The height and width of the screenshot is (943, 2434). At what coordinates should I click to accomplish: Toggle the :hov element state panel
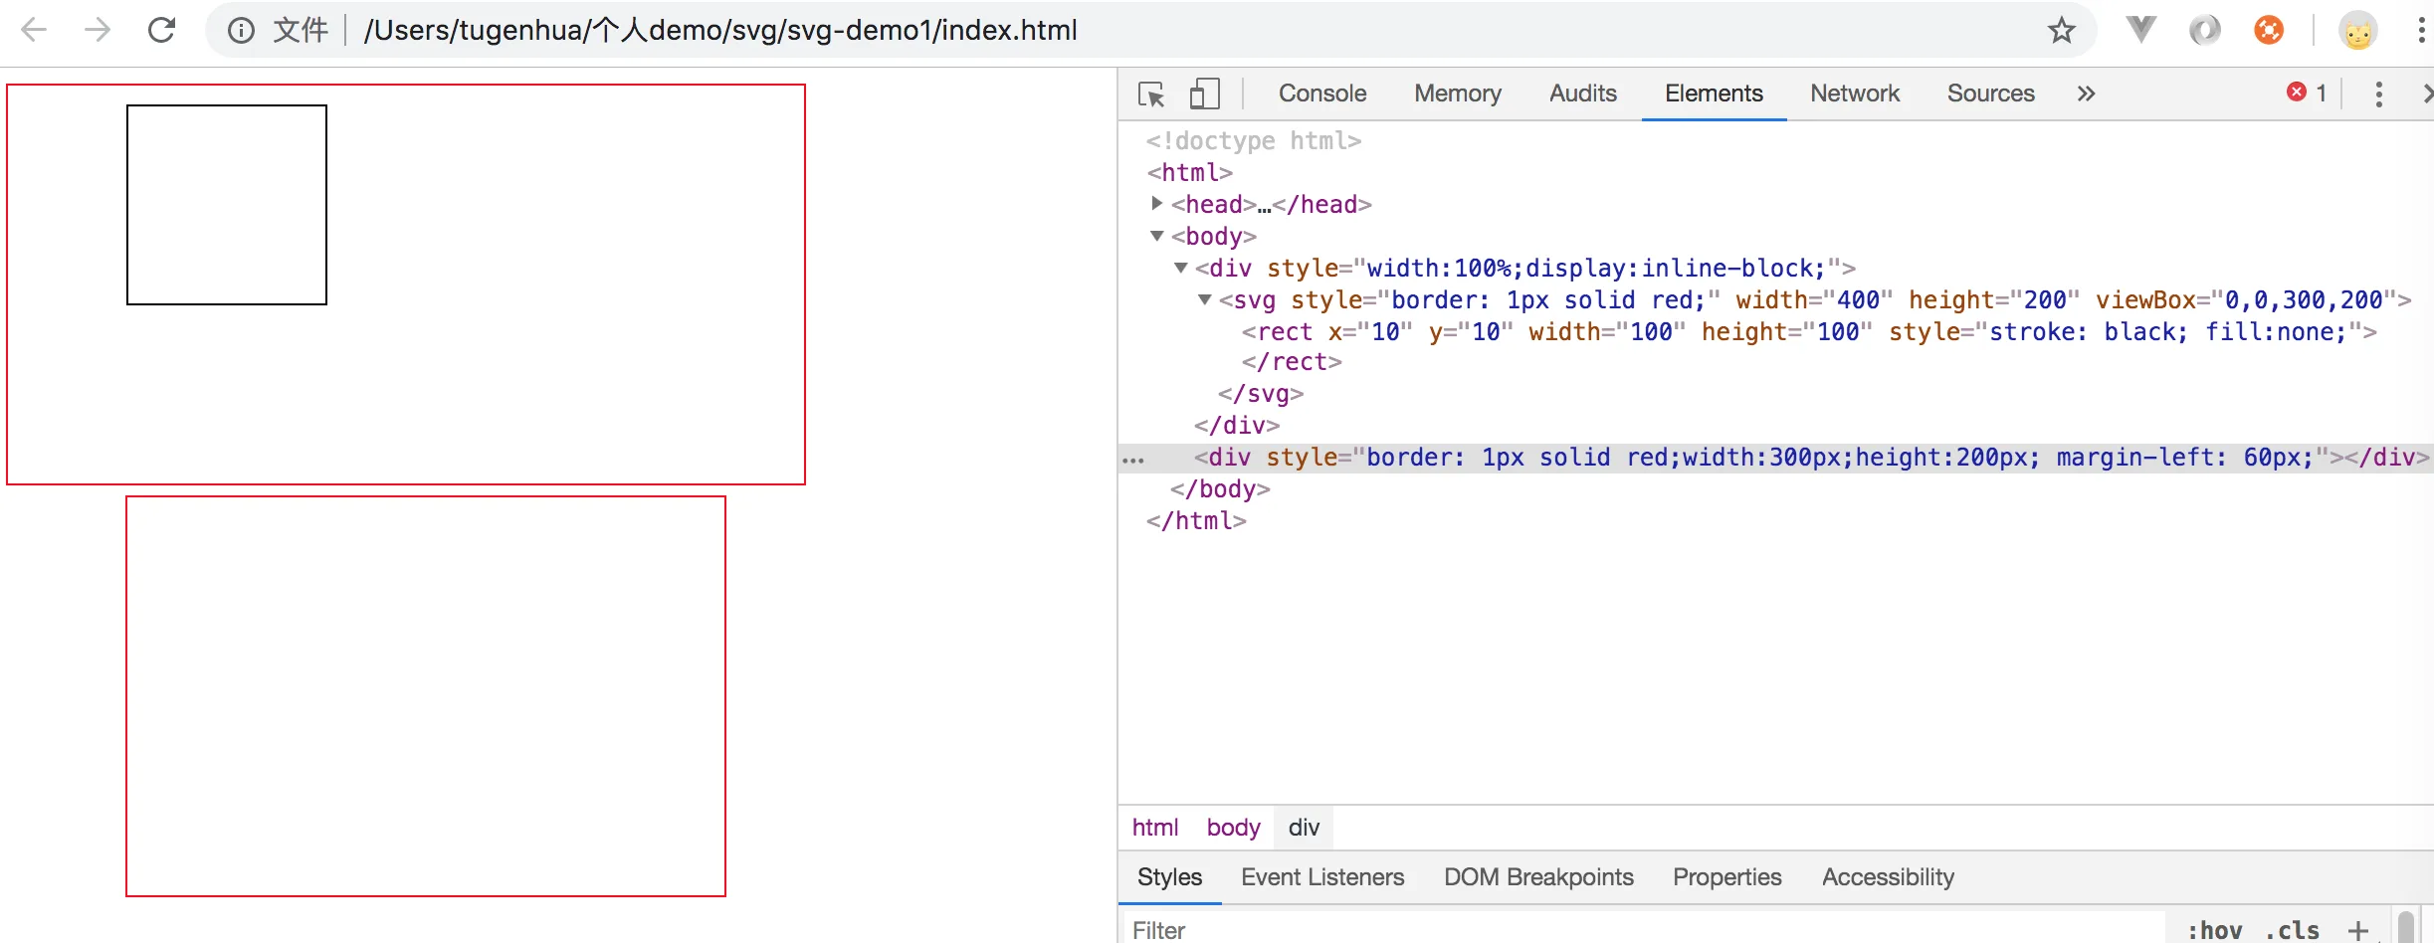point(2214,930)
